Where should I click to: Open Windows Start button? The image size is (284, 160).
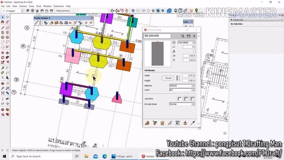(4, 156)
